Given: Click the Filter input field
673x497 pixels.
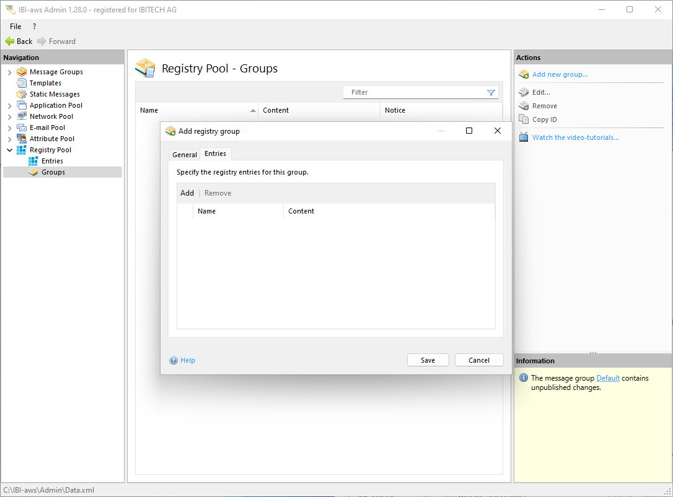Looking at the screenshot, I should (x=415, y=92).
